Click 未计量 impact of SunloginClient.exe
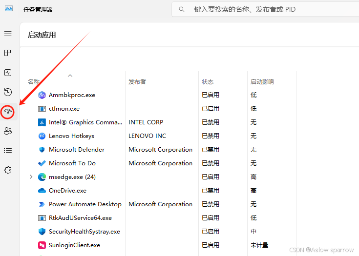Image resolution: width=359 pixels, height=256 pixels. coord(259,245)
